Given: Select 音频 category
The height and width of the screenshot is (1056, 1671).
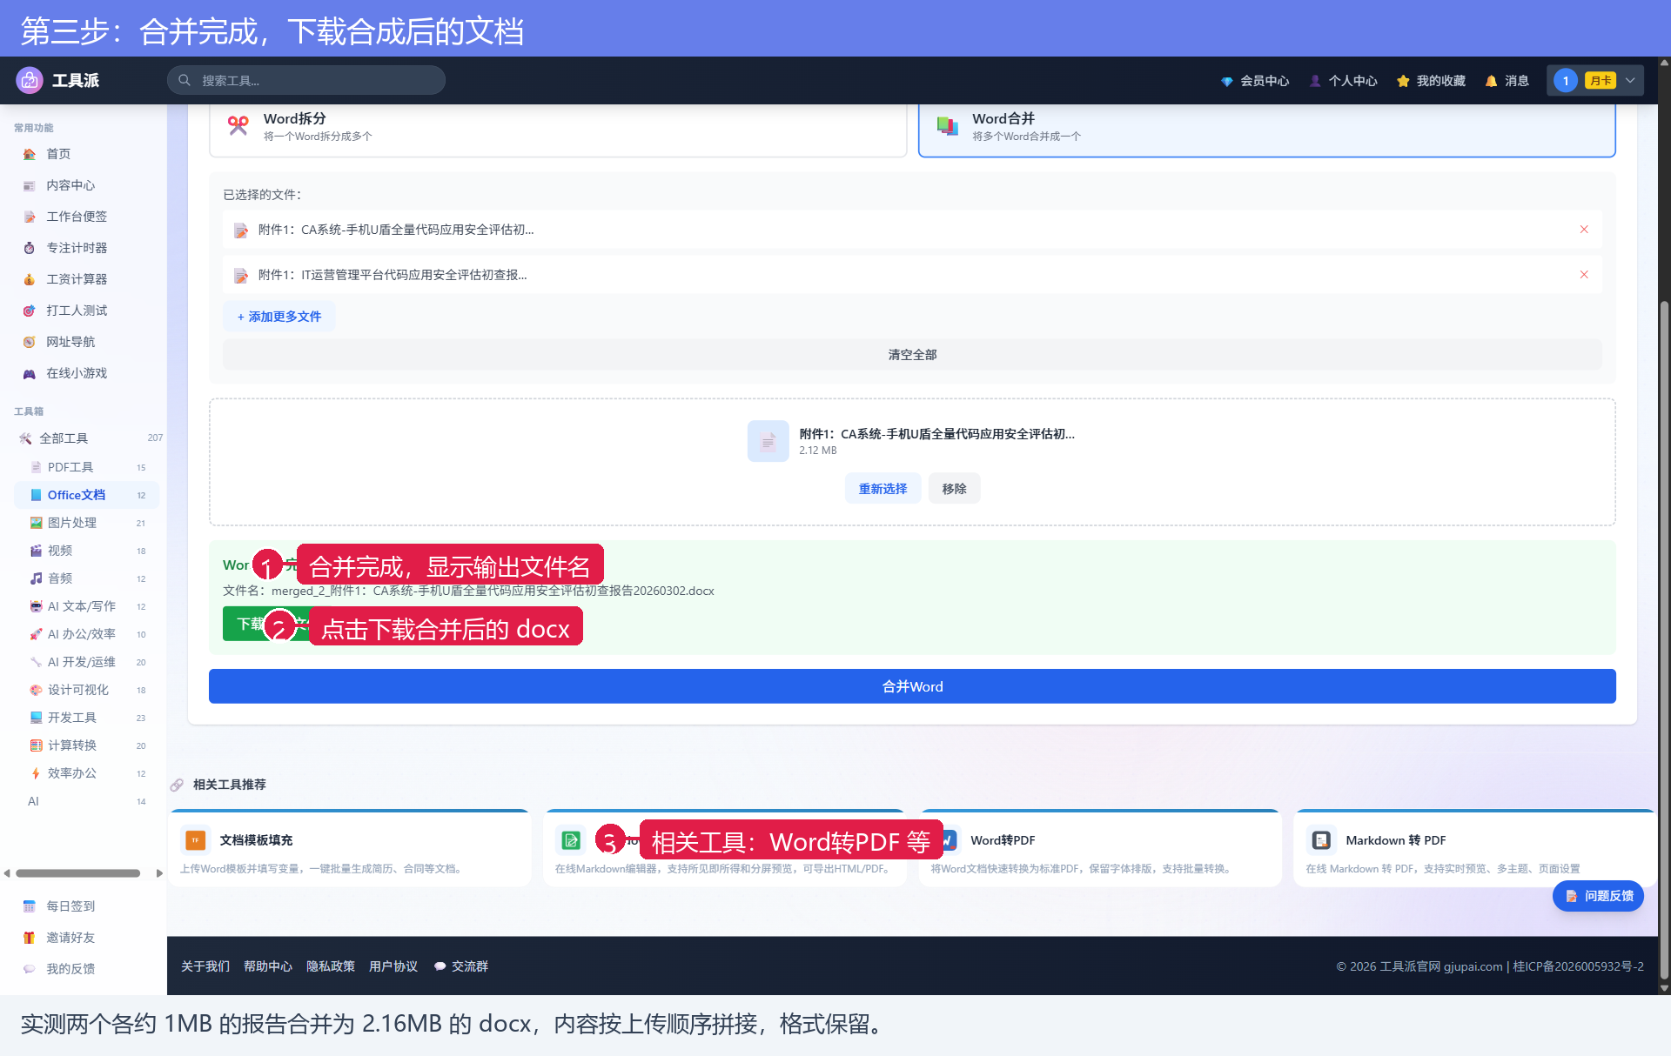Looking at the screenshot, I should coord(87,578).
